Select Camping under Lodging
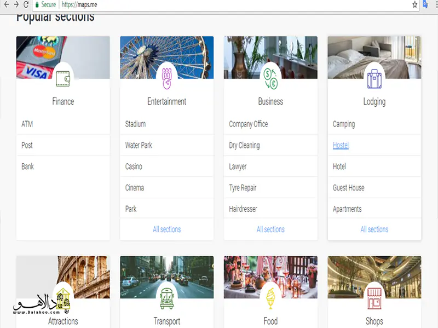 pyautogui.click(x=344, y=124)
